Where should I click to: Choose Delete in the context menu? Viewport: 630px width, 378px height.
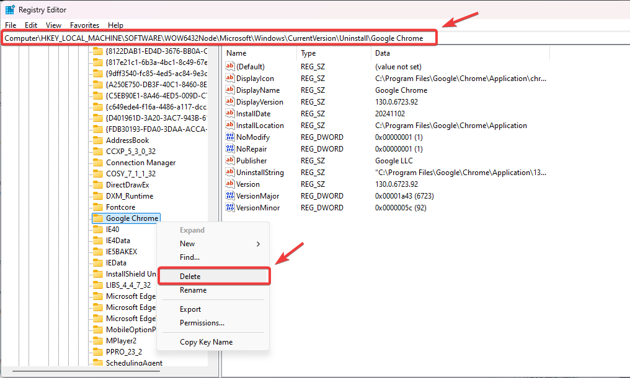[x=214, y=276]
